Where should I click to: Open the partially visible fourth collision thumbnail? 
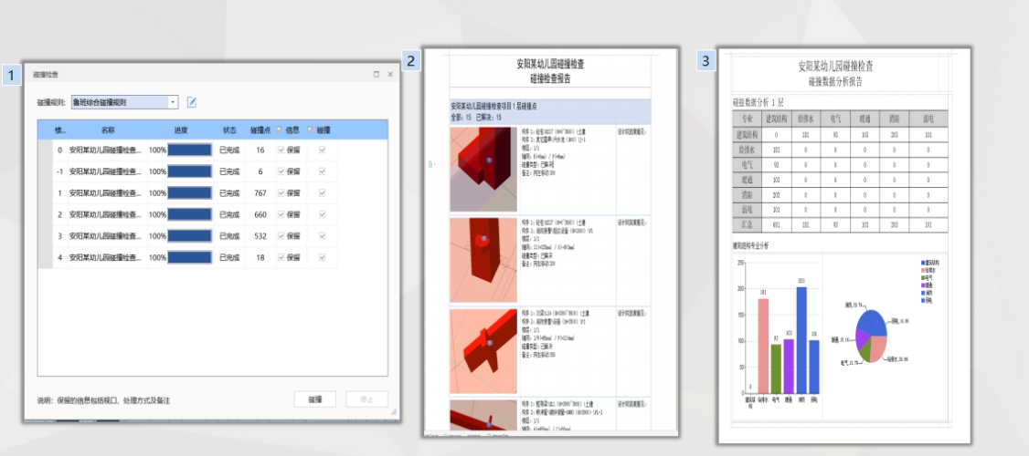click(x=483, y=415)
